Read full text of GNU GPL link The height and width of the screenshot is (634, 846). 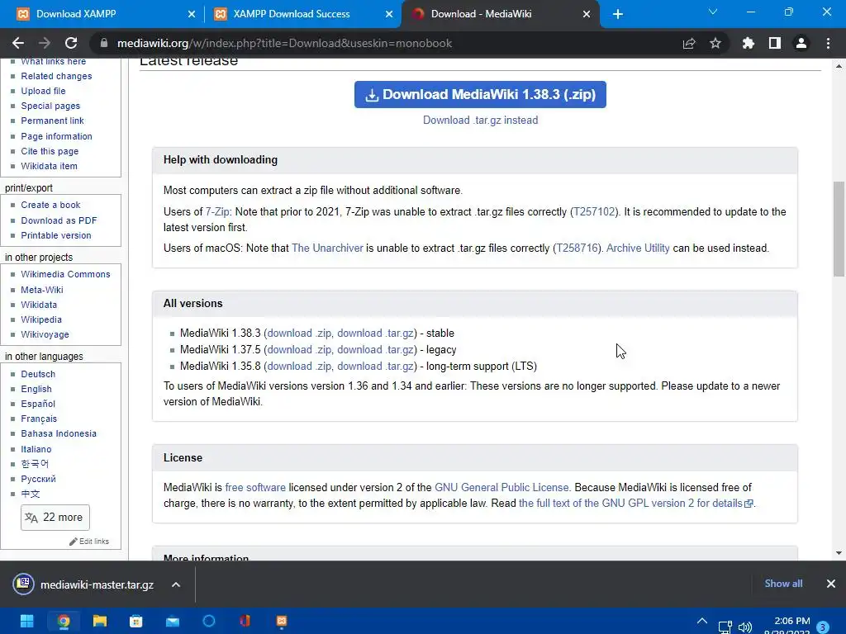click(x=635, y=503)
